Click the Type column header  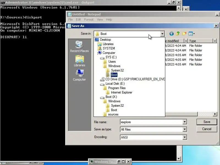tap(201, 41)
